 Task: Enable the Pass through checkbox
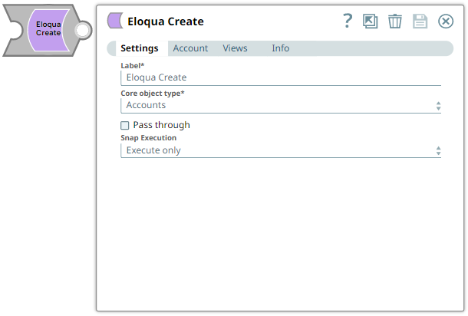tap(125, 125)
